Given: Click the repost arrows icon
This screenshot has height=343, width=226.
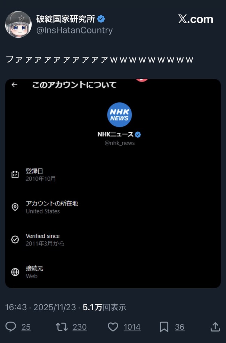Looking at the screenshot, I should pyautogui.click(x=62, y=327).
